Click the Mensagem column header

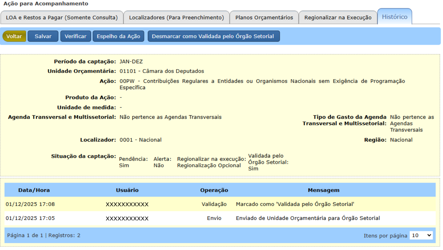[x=324, y=190]
